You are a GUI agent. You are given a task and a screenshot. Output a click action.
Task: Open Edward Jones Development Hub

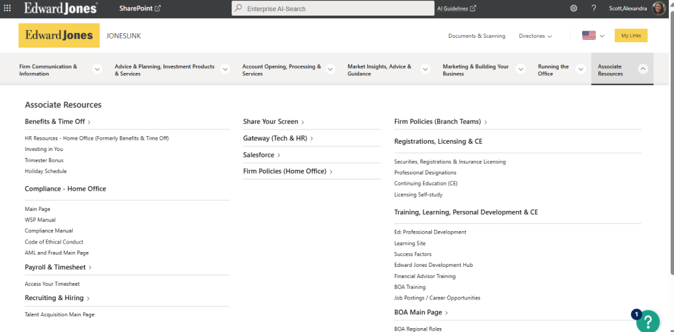pos(434,265)
